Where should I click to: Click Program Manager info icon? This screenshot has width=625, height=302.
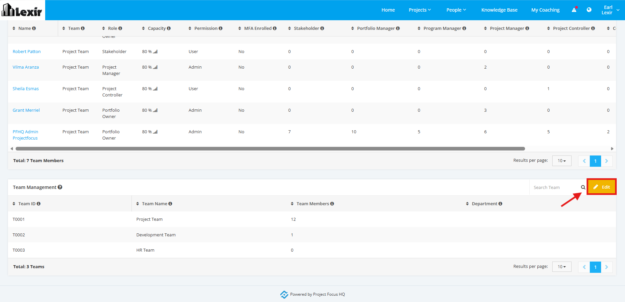point(464,29)
